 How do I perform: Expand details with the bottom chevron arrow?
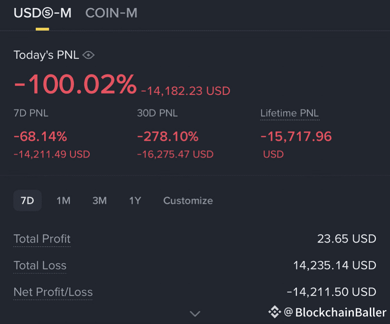coord(195,313)
